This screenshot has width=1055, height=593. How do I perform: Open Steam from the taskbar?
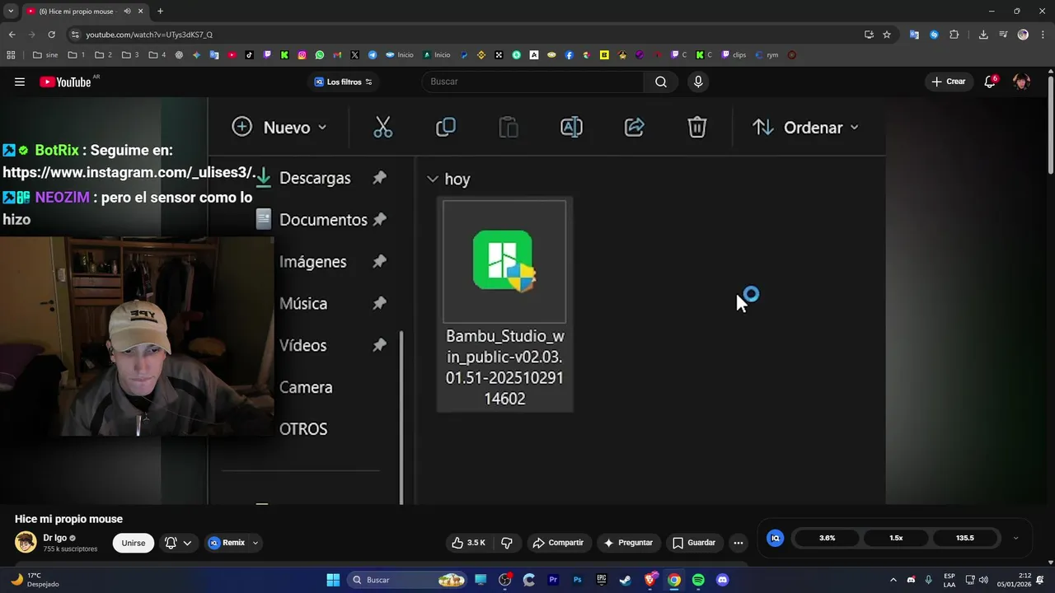point(626,580)
